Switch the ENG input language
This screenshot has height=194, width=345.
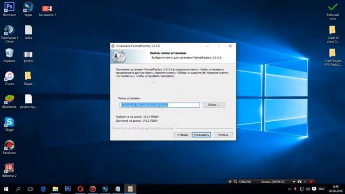point(321,189)
